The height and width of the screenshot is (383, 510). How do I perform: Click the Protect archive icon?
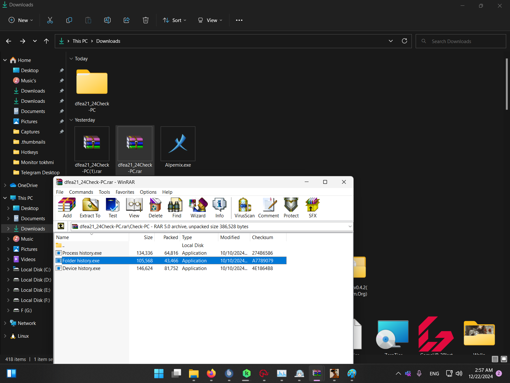click(x=291, y=208)
